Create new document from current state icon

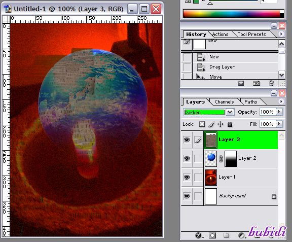click(x=241, y=84)
